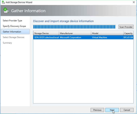Viewport: 137px width, 114px height.
Task: Click the Microsoft Corporation manufacturer cell
Action: click(70, 37)
